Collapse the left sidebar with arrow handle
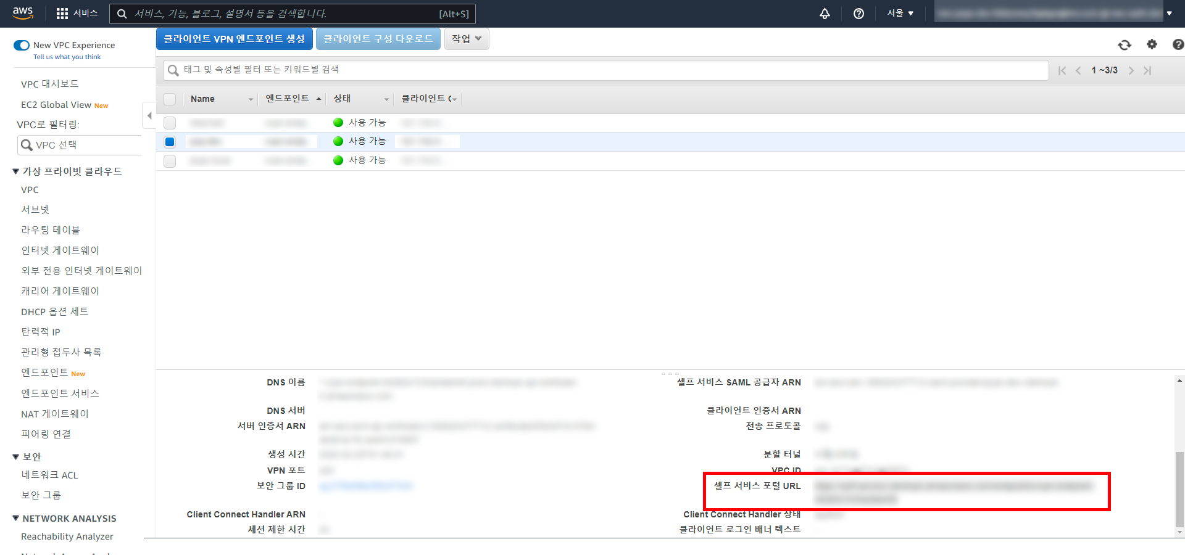The height and width of the screenshot is (555, 1185). (x=149, y=115)
